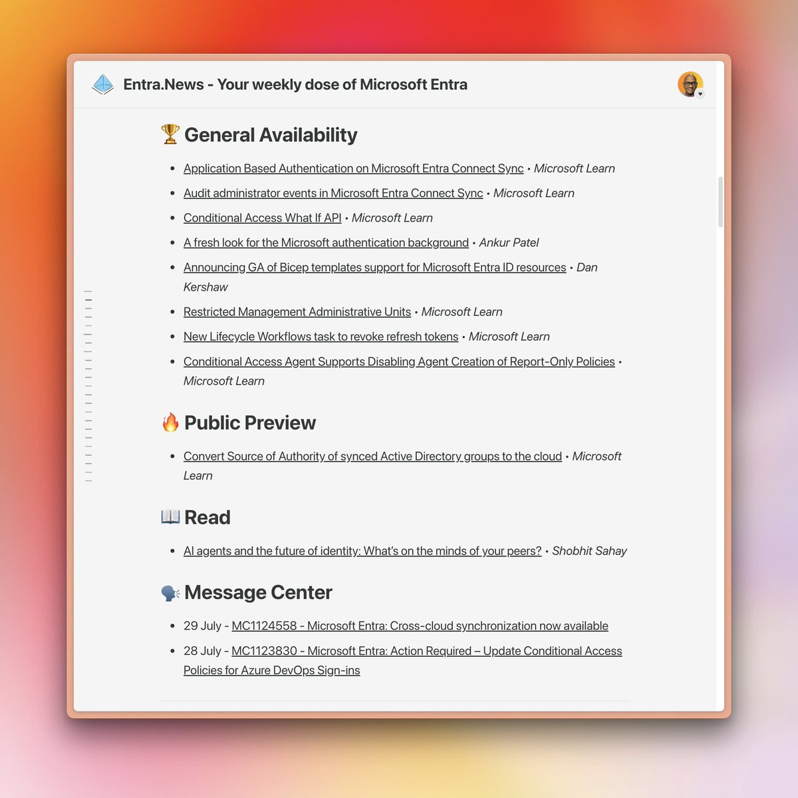Click the speaking head emoji beside Message Center

pyautogui.click(x=170, y=592)
